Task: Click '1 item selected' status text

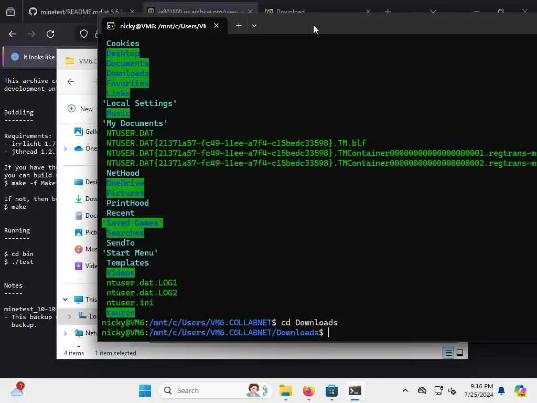Action: 115,353
